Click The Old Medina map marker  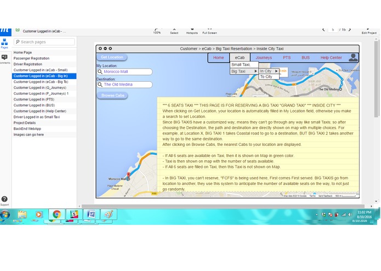coord(340,89)
